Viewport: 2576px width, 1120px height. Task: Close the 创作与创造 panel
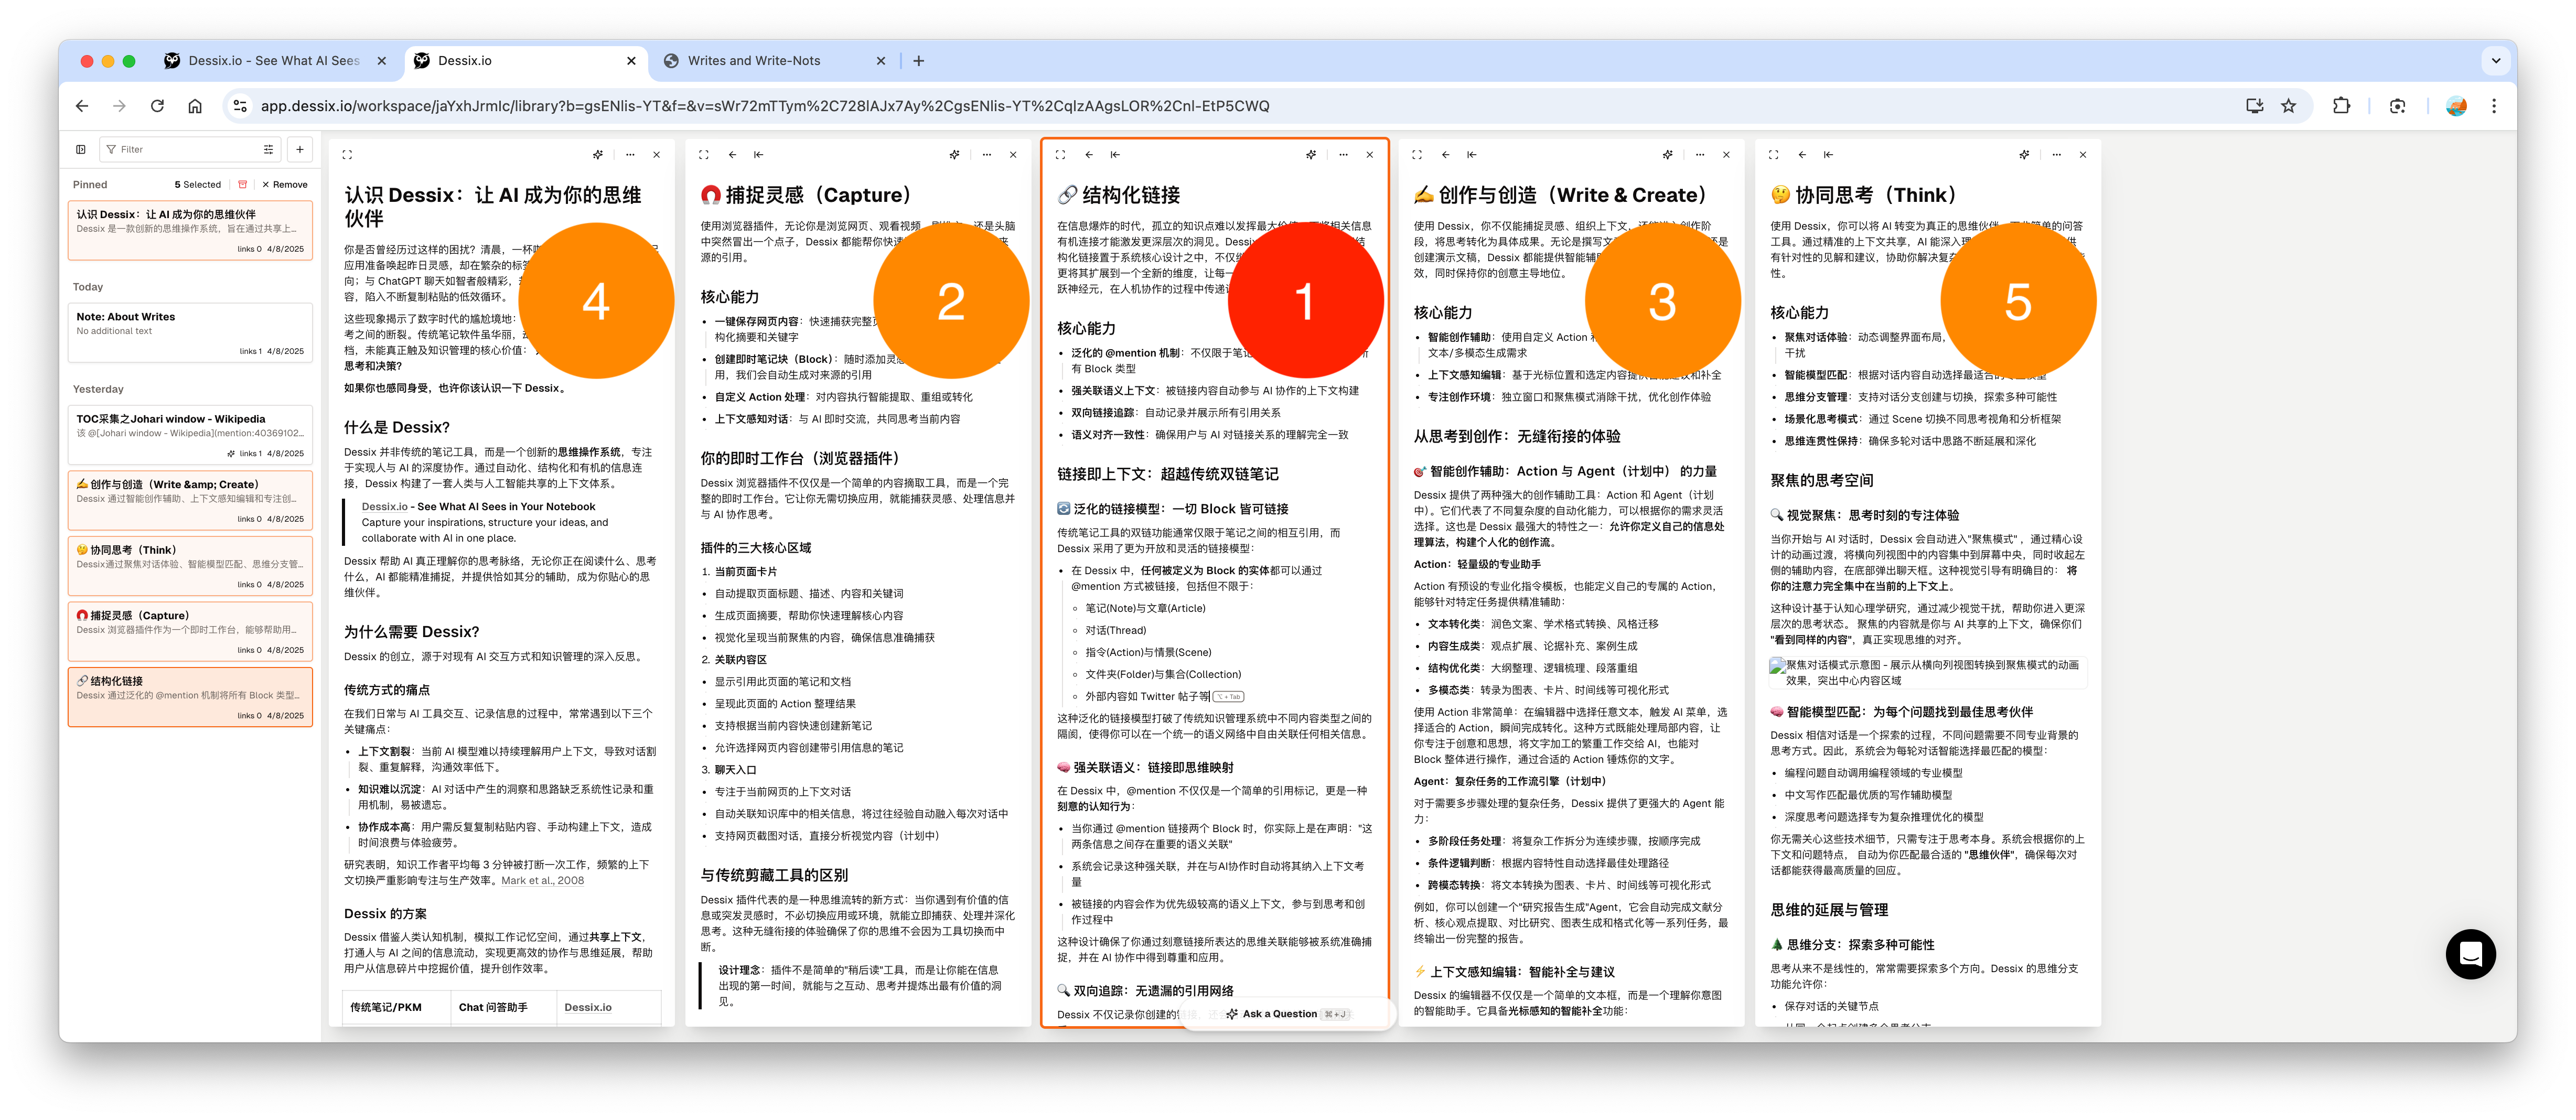[x=1727, y=154]
